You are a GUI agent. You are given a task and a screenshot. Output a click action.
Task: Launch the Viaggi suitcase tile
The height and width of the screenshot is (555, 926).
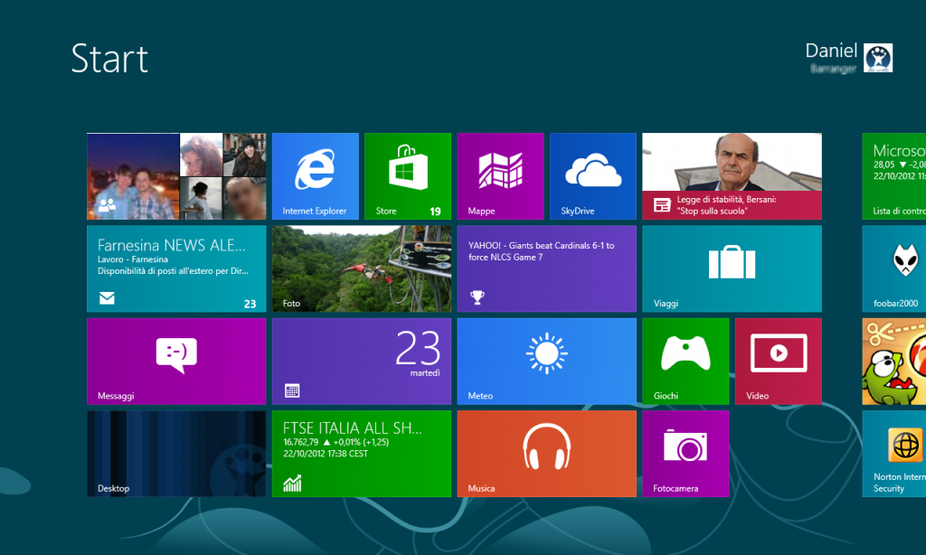coord(732,268)
